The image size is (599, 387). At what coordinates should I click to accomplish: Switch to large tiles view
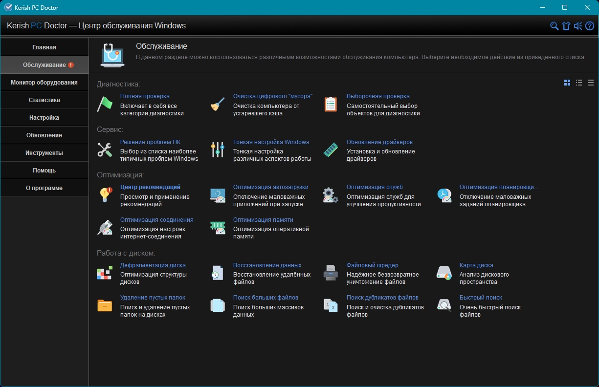[567, 83]
